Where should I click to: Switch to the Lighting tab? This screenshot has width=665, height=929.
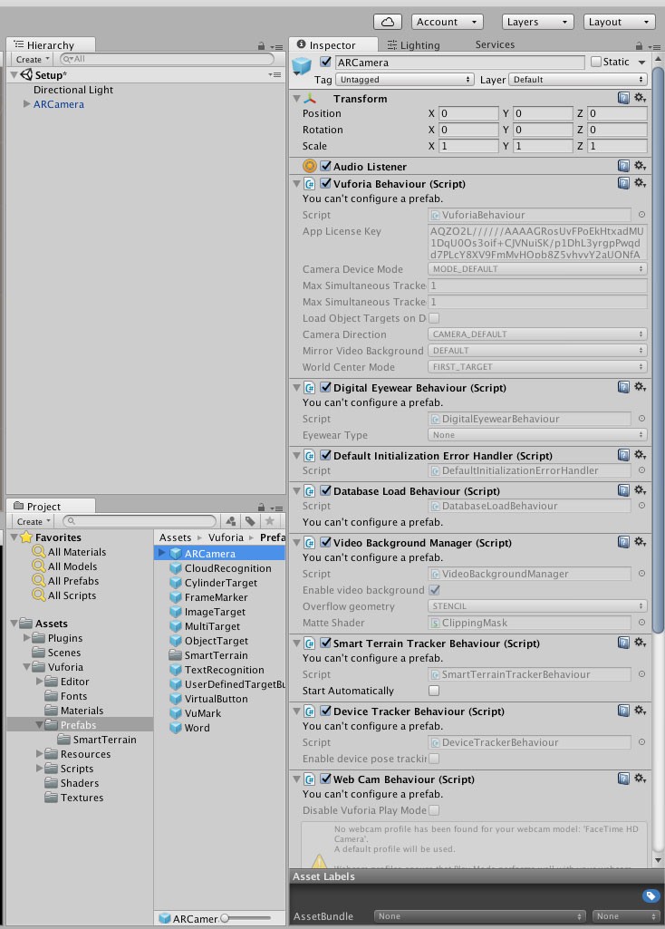click(413, 45)
